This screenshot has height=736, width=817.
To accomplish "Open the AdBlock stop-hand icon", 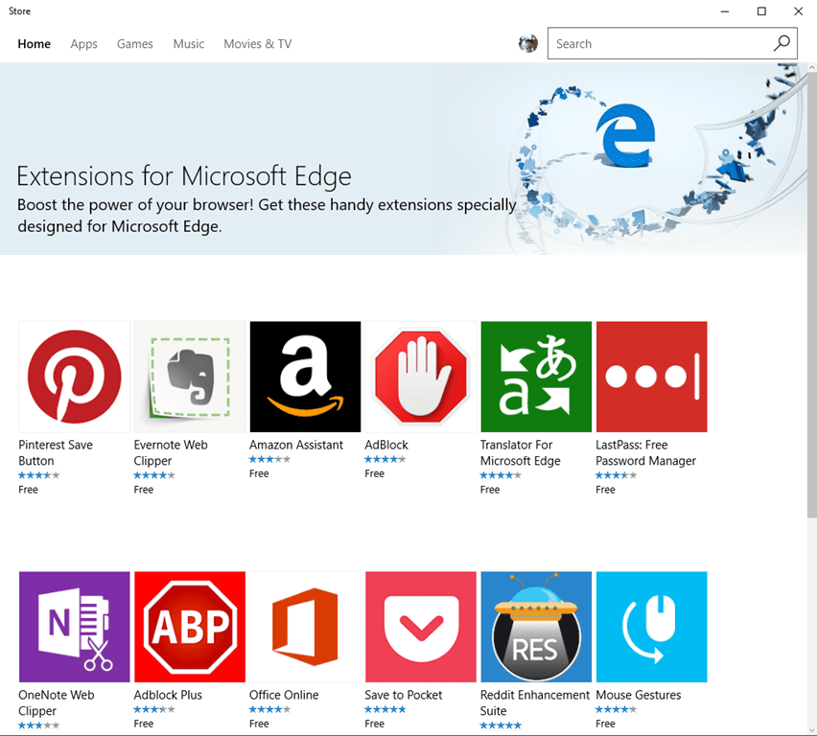I will point(420,377).
